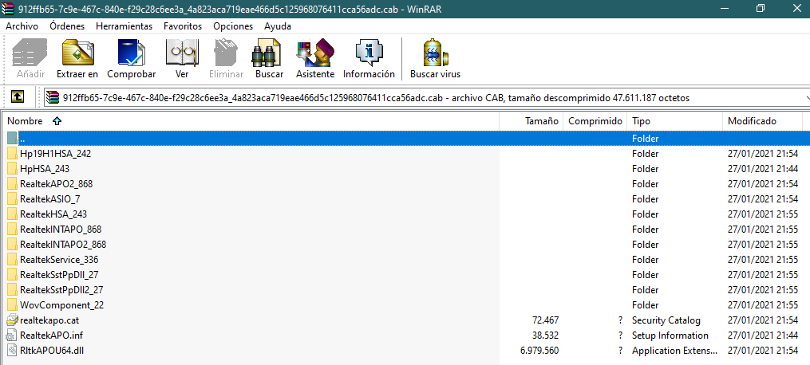Select the Hp19H1HSA_242 folder icon

13,154
